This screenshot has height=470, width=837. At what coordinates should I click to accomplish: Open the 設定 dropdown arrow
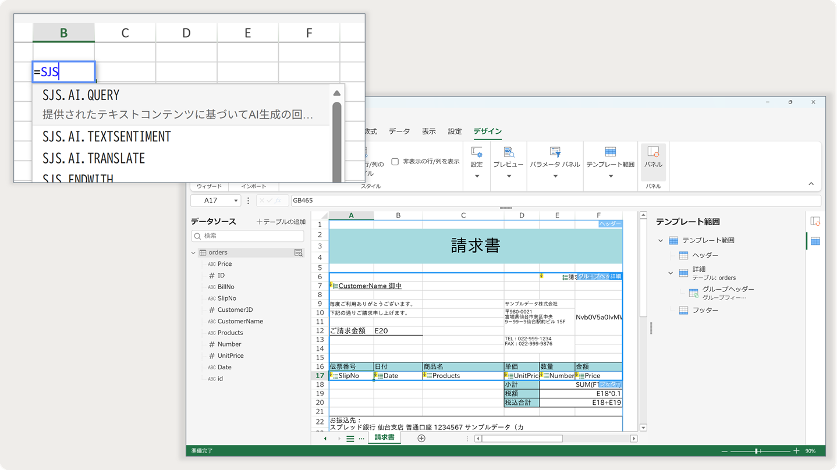[x=477, y=176]
